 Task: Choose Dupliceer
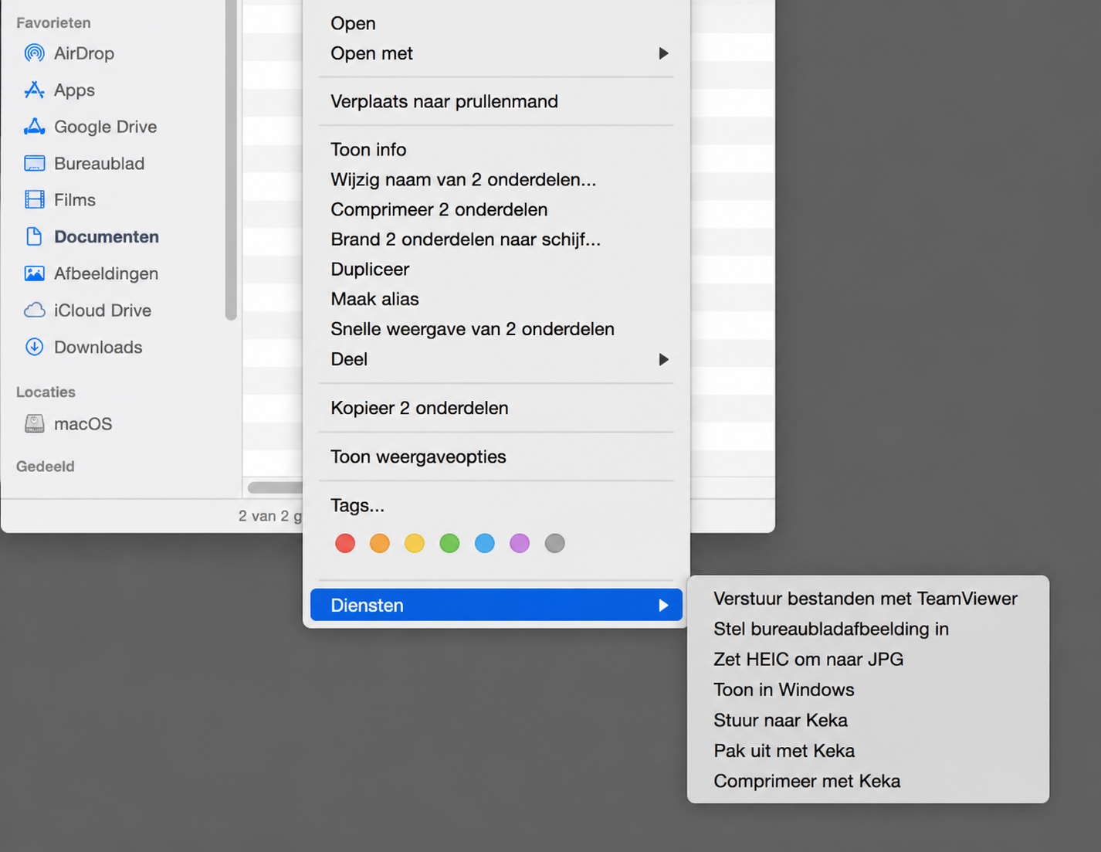(x=496, y=269)
